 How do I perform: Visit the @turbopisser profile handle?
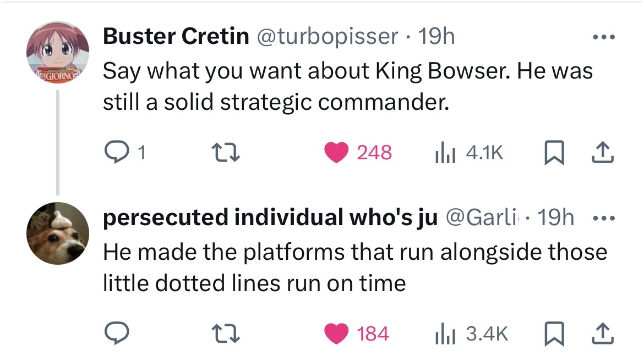(328, 36)
